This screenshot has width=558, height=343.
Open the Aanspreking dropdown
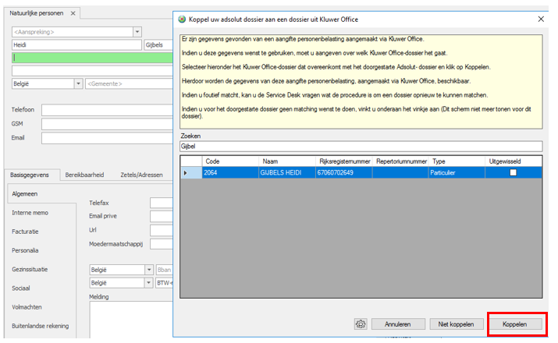137,31
